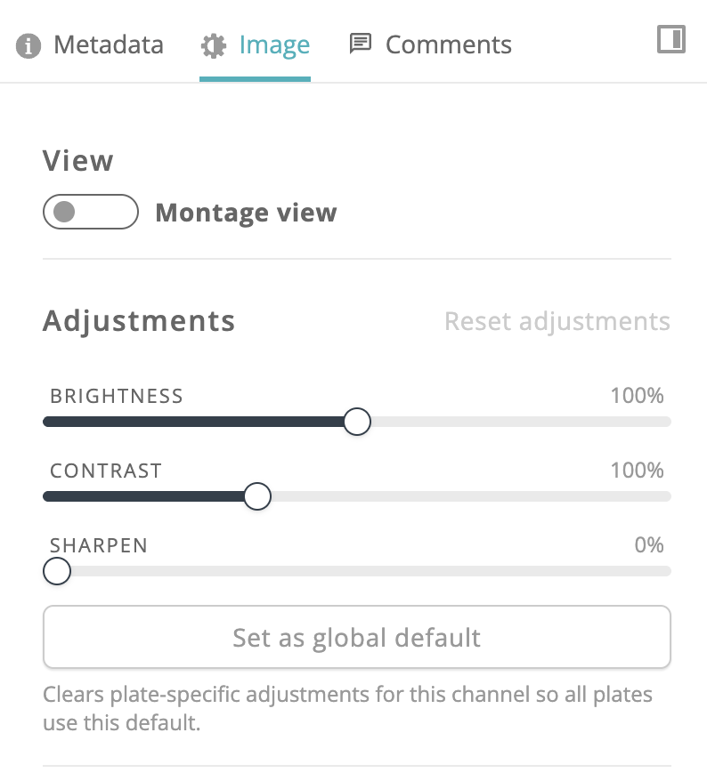Click the middle of the Sharpen track
Screen dimensions: 707x781
click(x=357, y=571)
